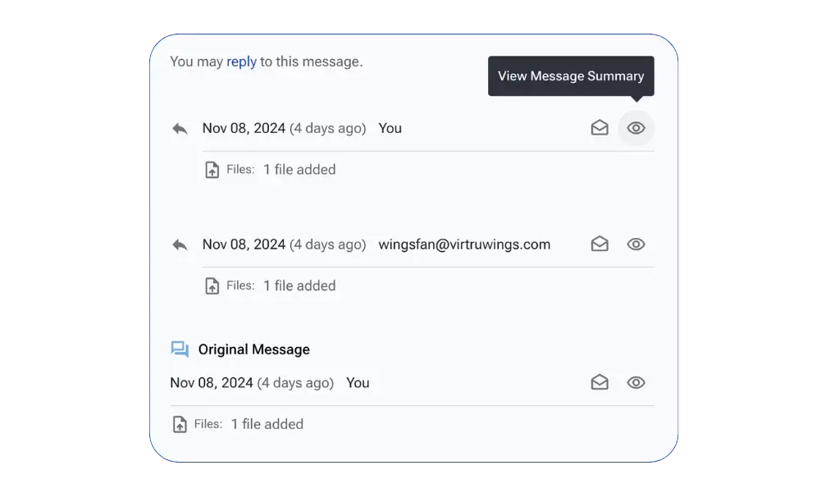Open '1 file added' under wingsfan reply
Image resolution: width=821 pixels, height=493 pixels.
[299, 285]
